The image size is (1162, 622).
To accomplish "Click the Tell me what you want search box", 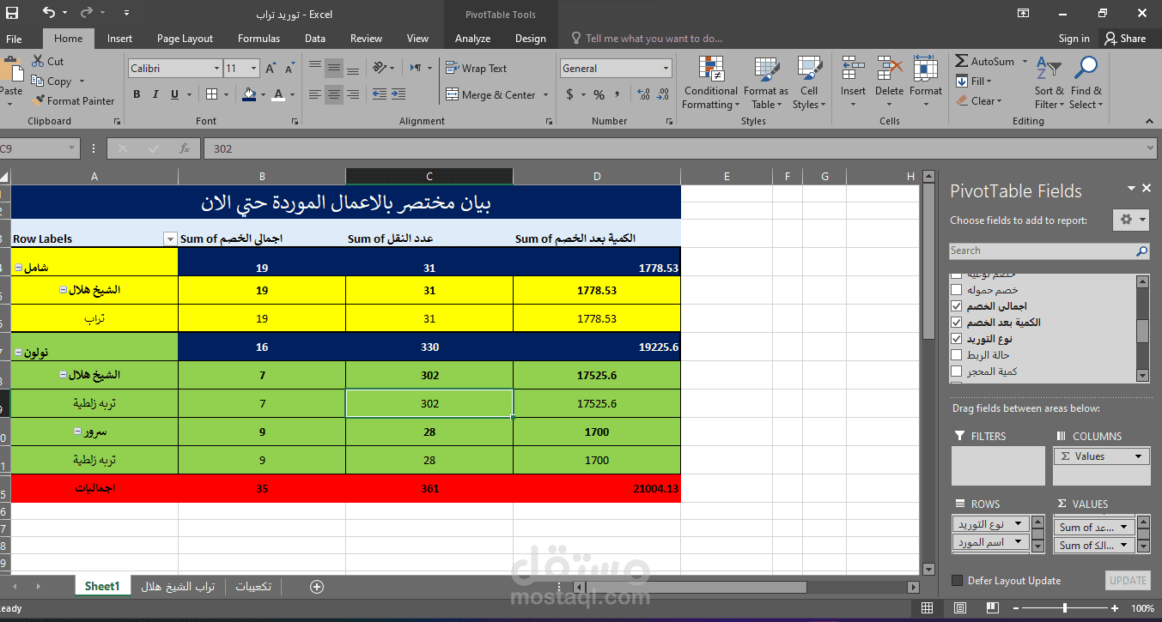I will pos(646,39).
